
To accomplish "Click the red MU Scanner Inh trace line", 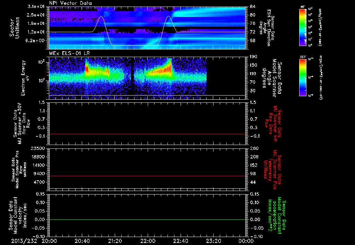I will [147, 134].
